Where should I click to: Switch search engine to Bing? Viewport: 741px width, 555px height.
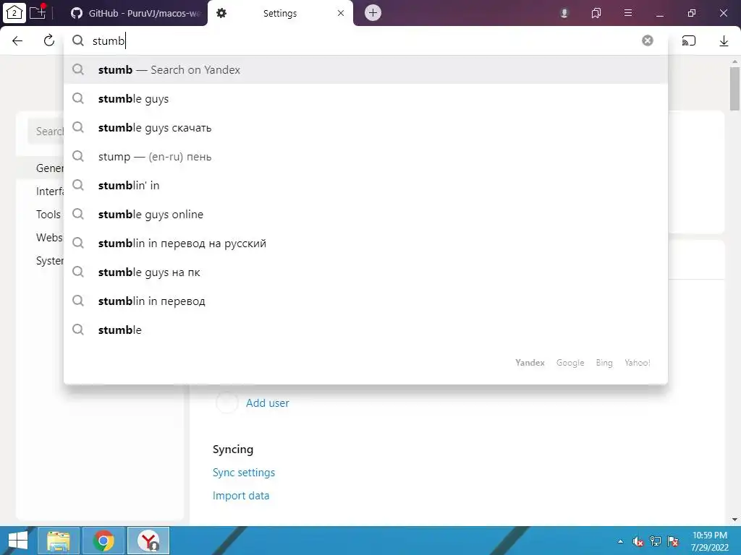(x=604, y=363)
